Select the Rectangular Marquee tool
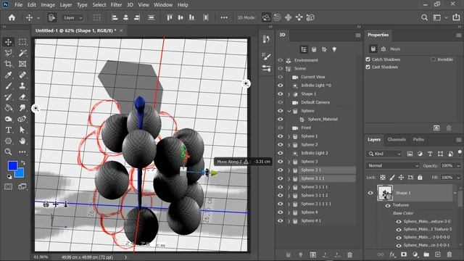 pyautogui.click(x=22, y=42)
